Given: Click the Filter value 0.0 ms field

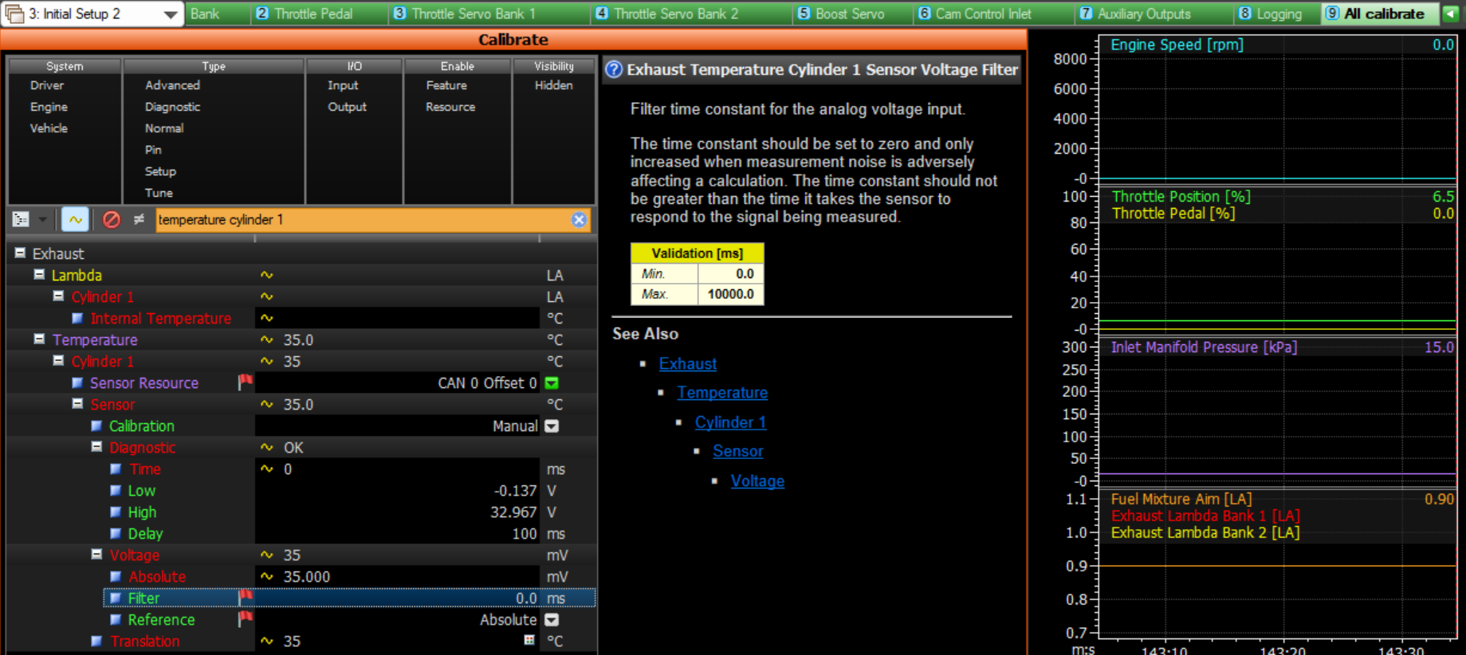Looking at the screenshot, I should pos(397,598).
